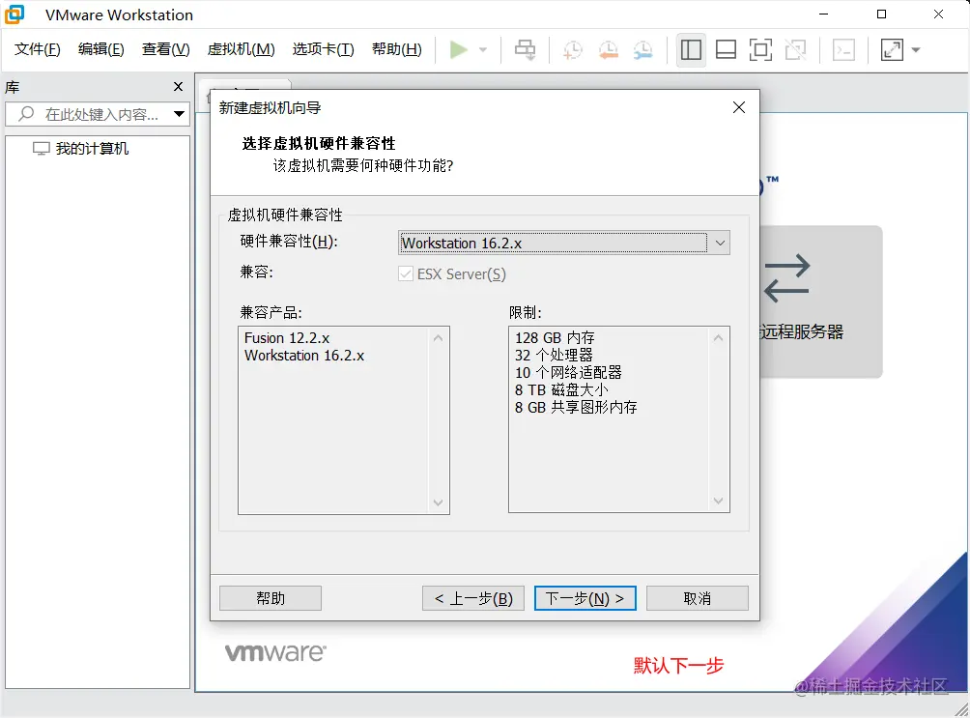Click the 帮助 button in the wizard
Viewport: 970px width, 718px height.
coord(271,597)
